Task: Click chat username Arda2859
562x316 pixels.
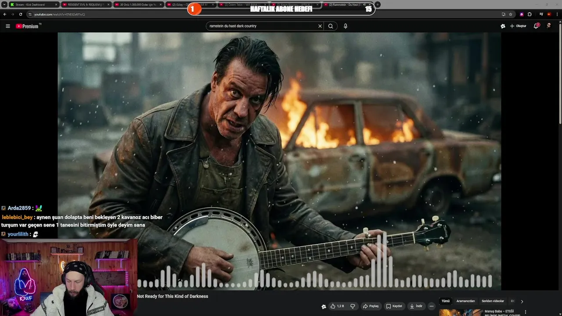Action: tap(19, 208)
